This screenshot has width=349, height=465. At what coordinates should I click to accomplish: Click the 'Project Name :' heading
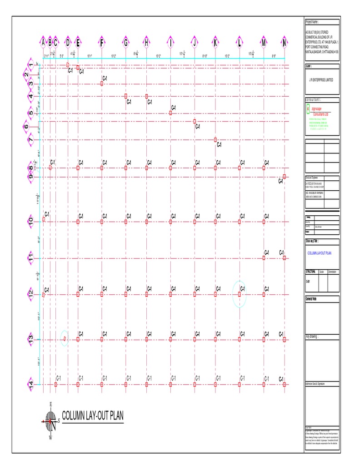pyautogui.click(x=312, y=22)
